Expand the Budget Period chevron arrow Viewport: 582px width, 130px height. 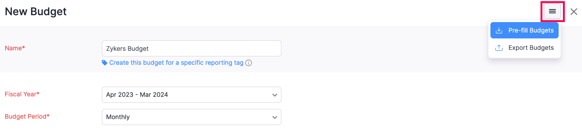click(274, 117)
